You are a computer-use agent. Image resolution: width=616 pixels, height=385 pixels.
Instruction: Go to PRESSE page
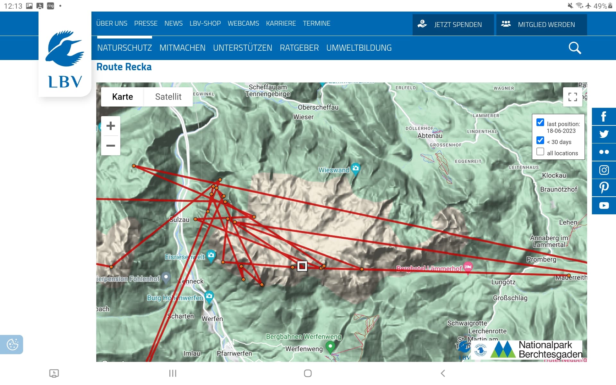[146, 23]
